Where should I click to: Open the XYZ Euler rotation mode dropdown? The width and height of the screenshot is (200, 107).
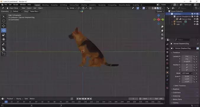point(187,73)
